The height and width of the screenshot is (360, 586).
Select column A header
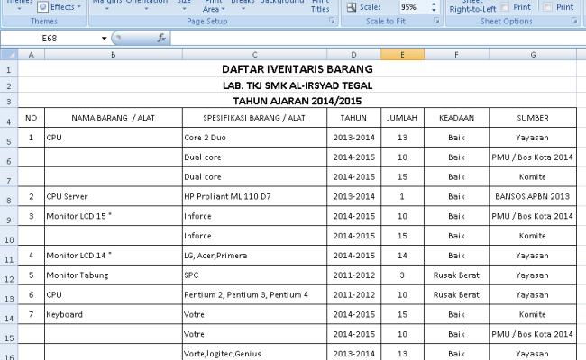pos(31,55)
